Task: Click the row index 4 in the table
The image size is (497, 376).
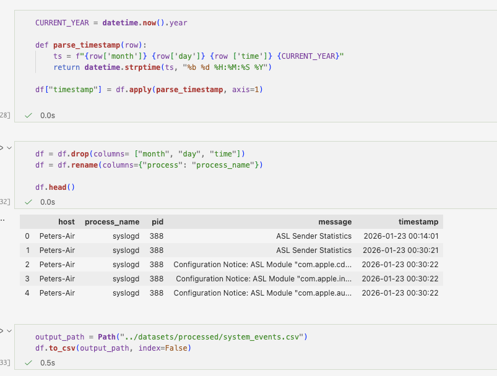Action: [x=27, y=293]
